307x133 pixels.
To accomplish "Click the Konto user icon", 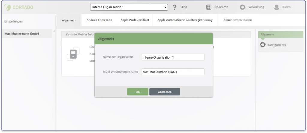I will 276,7.
